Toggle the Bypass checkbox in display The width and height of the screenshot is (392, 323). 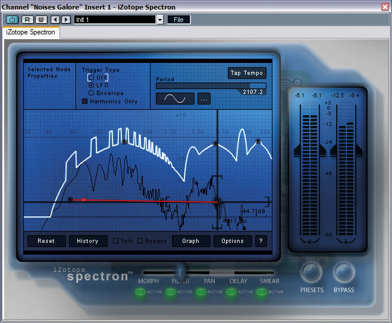point(140,241)
